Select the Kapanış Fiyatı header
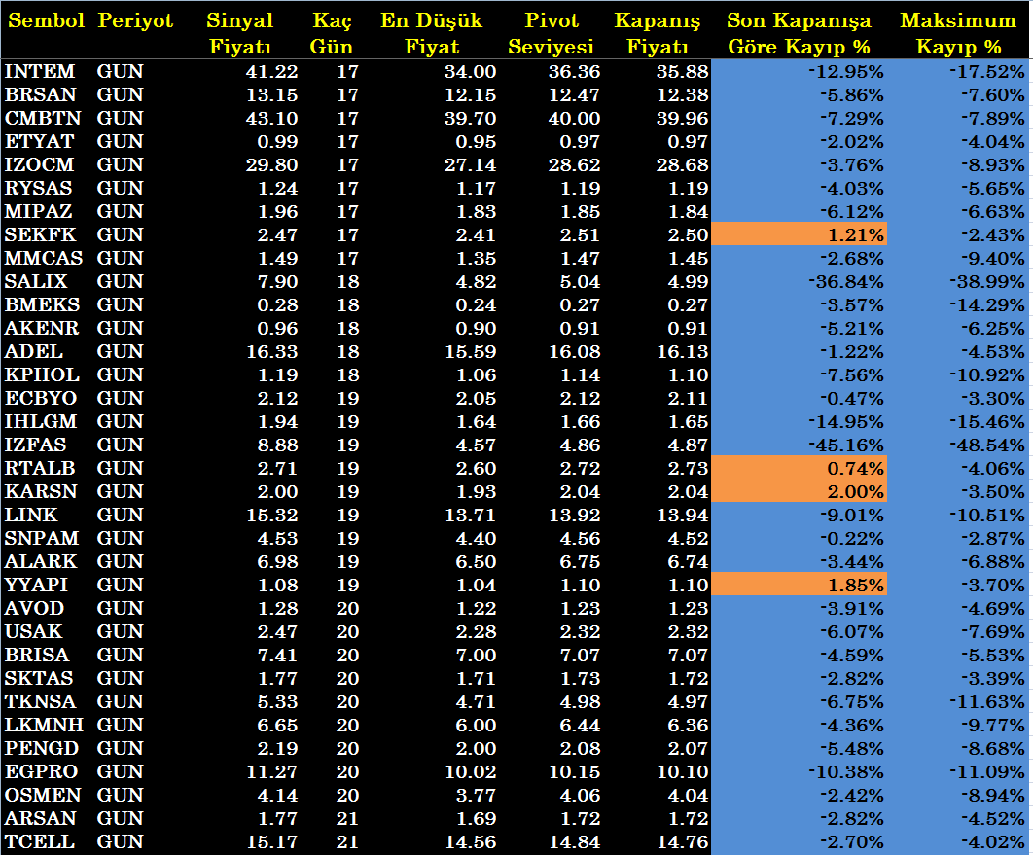This screenshot has width=1033, height=855. 658,34
